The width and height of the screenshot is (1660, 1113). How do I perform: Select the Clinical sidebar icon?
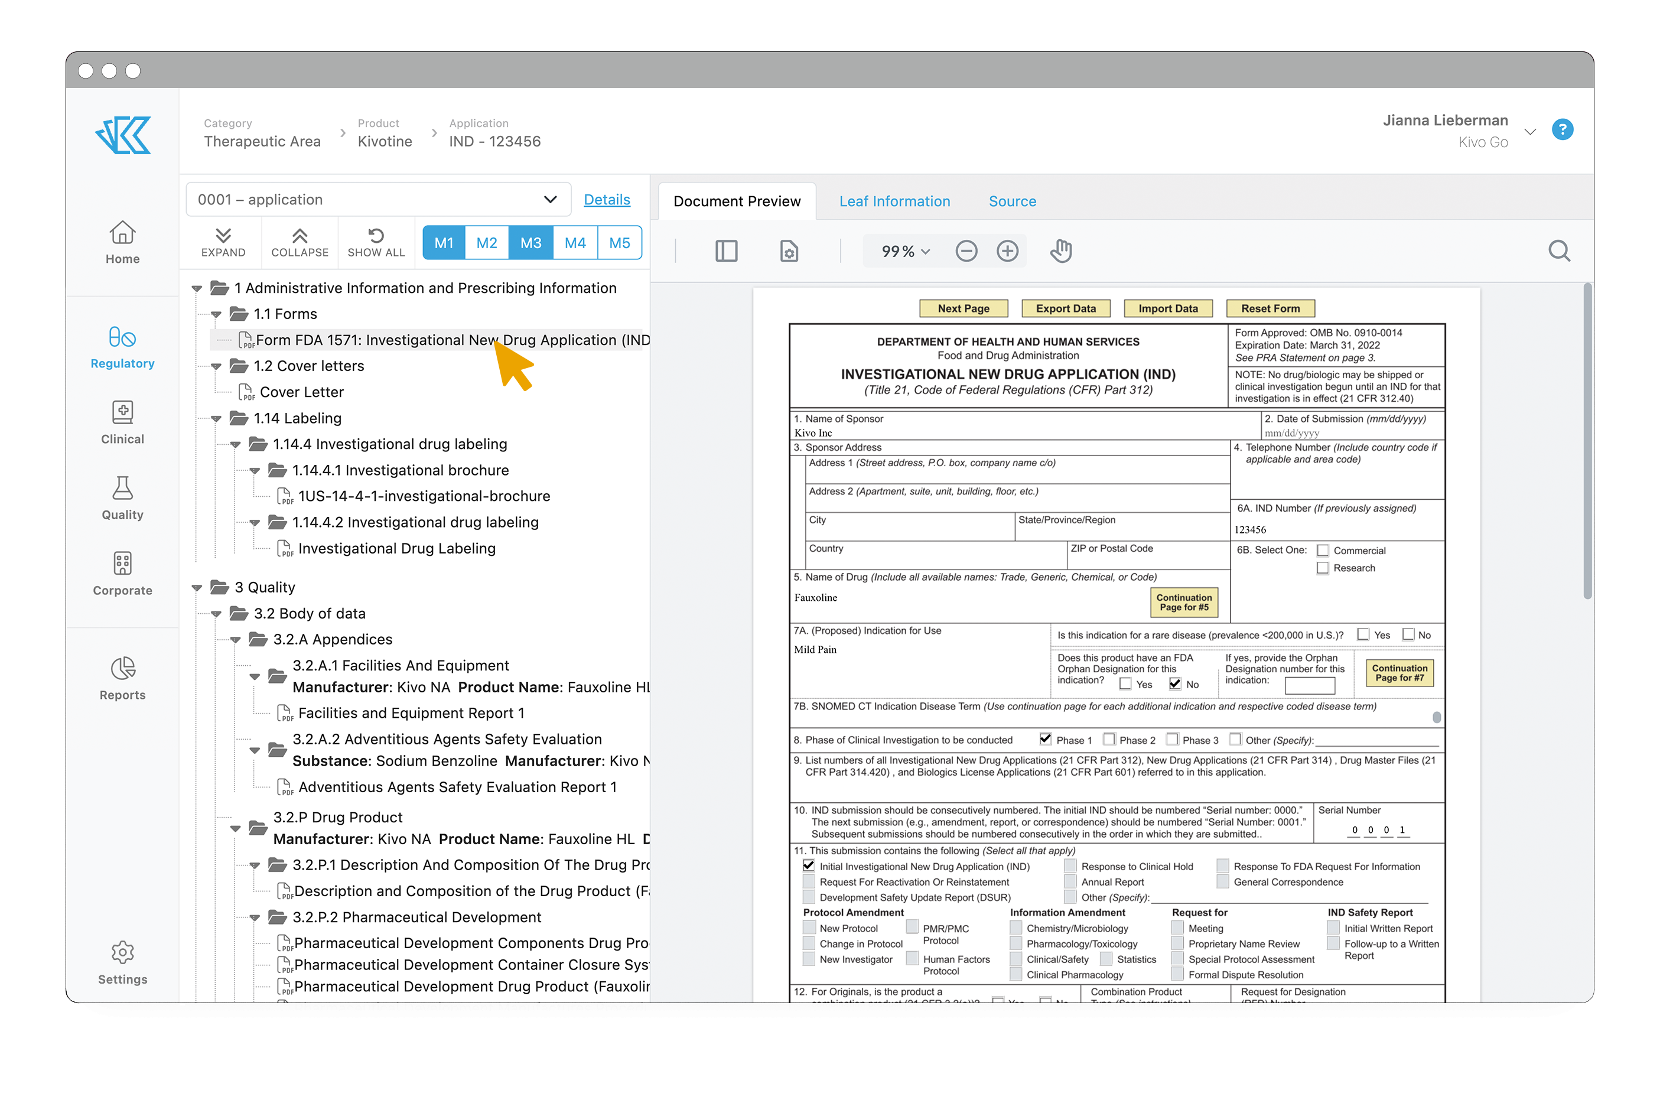click(x=122, y=422)
